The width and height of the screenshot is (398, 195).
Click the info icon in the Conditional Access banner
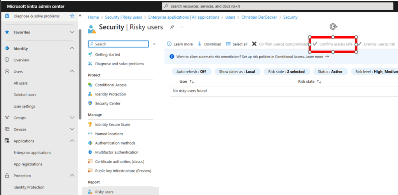click(172, 57)
